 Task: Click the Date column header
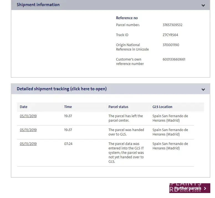tap(24, 107)
